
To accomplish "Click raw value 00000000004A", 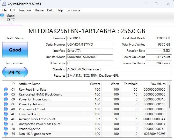I will (x=154, y=119).
